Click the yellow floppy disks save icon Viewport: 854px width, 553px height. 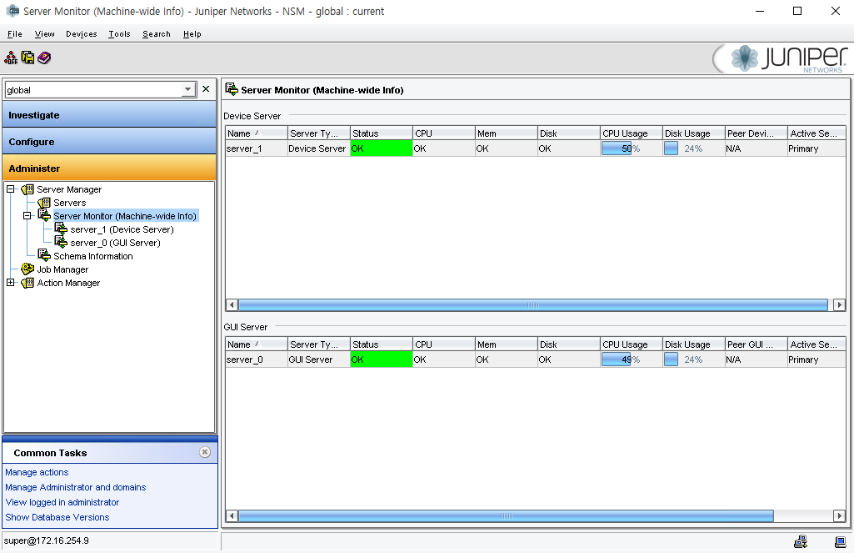[27, 58]
